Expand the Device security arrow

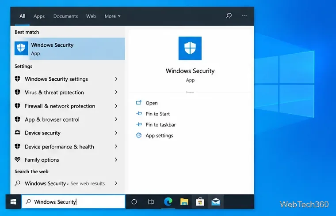116,133
